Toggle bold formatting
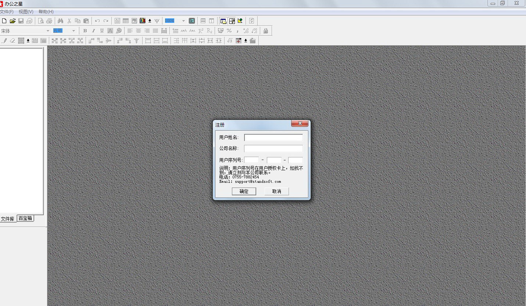This screenshot has height=306, width=526. [85, 31]
